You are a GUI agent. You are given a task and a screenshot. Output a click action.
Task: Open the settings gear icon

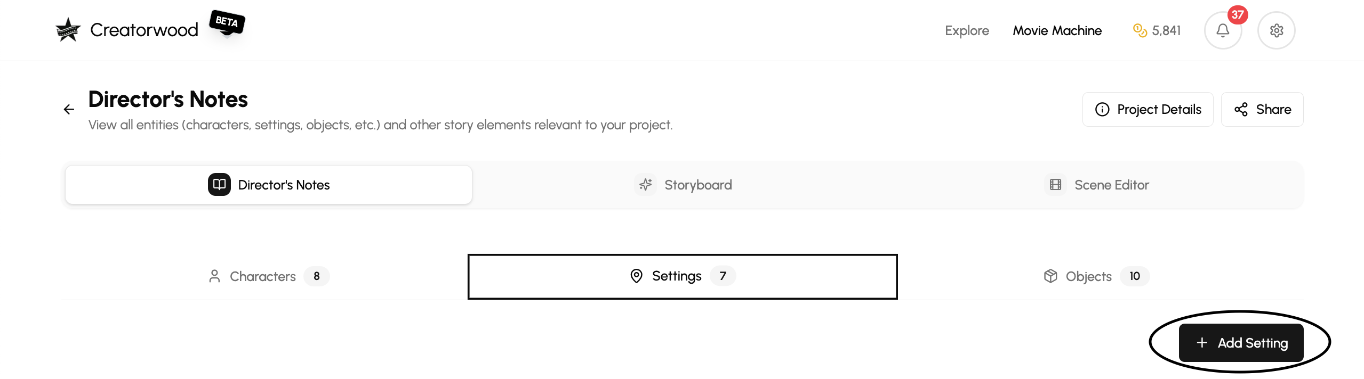tap(1276, 30)
